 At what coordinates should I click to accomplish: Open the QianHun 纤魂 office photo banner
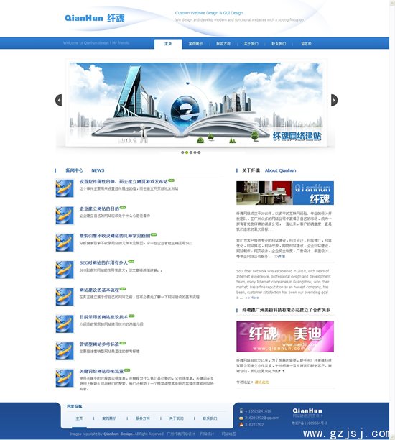285,193
